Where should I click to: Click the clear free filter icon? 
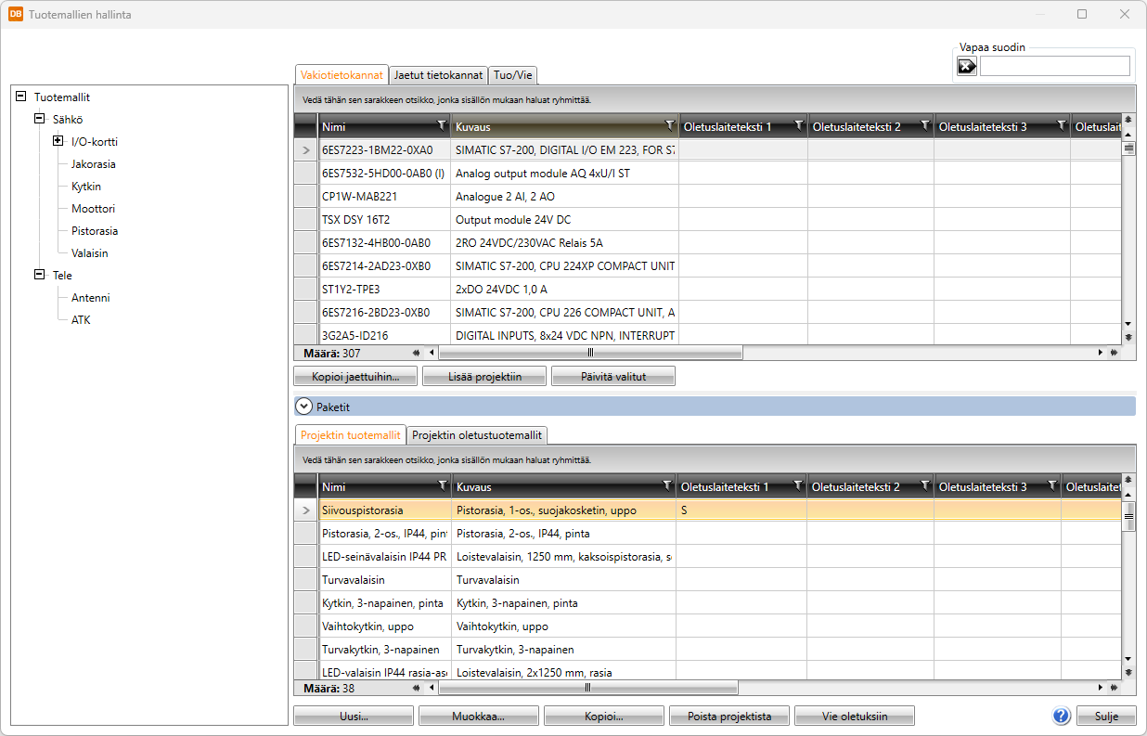tap(967, 66)
